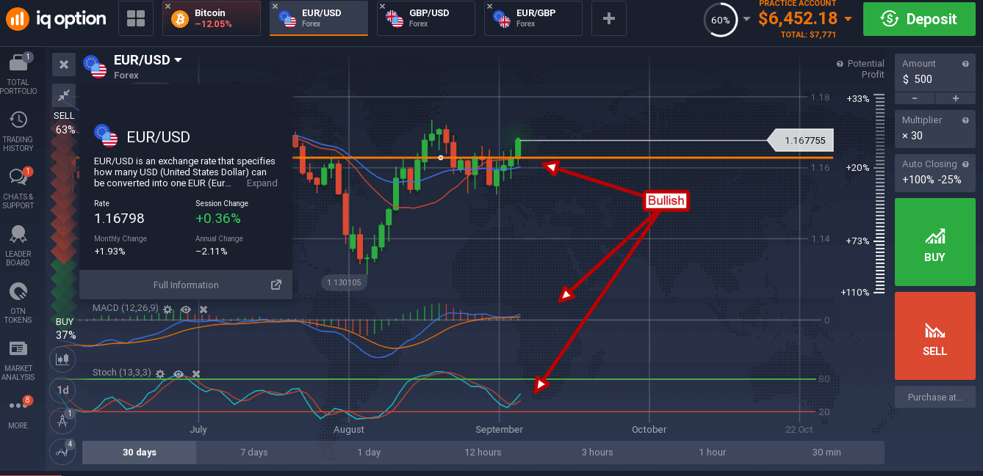Open Trading History in the sidebar
This screenshot has height=476, width=983.
pos(18,132)
